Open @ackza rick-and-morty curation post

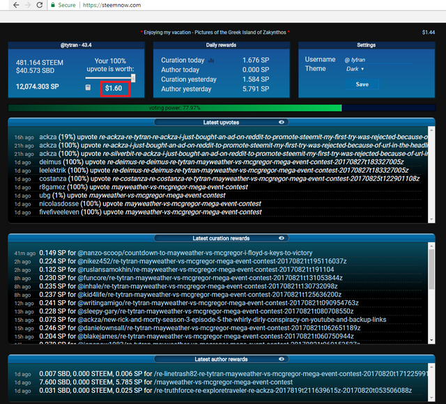point(232,320)
